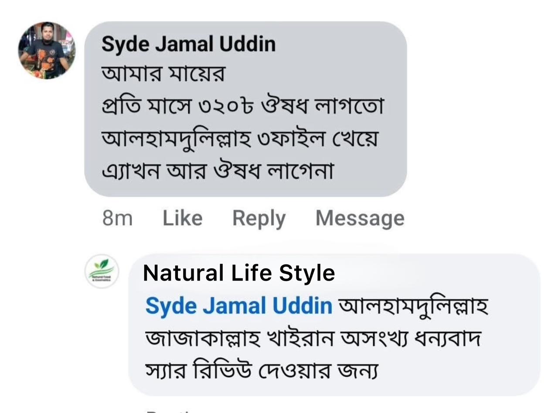Click reply line "জাজাকাল্লাহ খাইরান অসংখ্য ধন্যবাদ"
The height and width of the screenshot is (413, 558).
click(312, 339)
